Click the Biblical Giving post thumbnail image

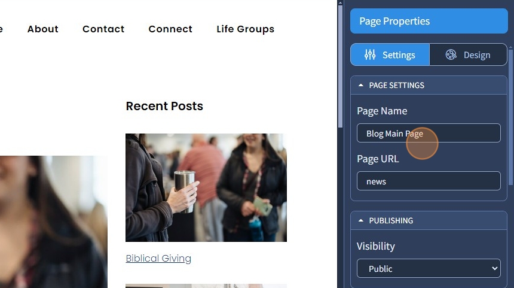[x=206, y=187]
